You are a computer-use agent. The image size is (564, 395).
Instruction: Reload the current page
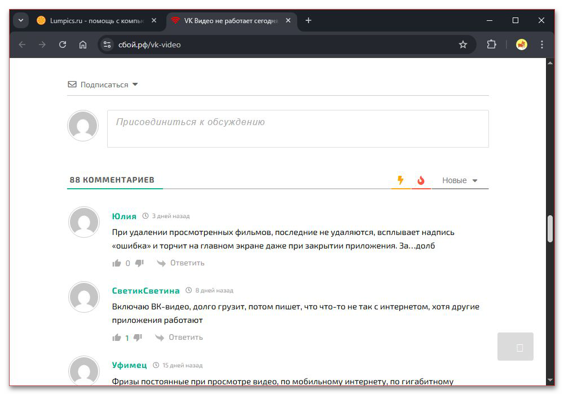63,45
